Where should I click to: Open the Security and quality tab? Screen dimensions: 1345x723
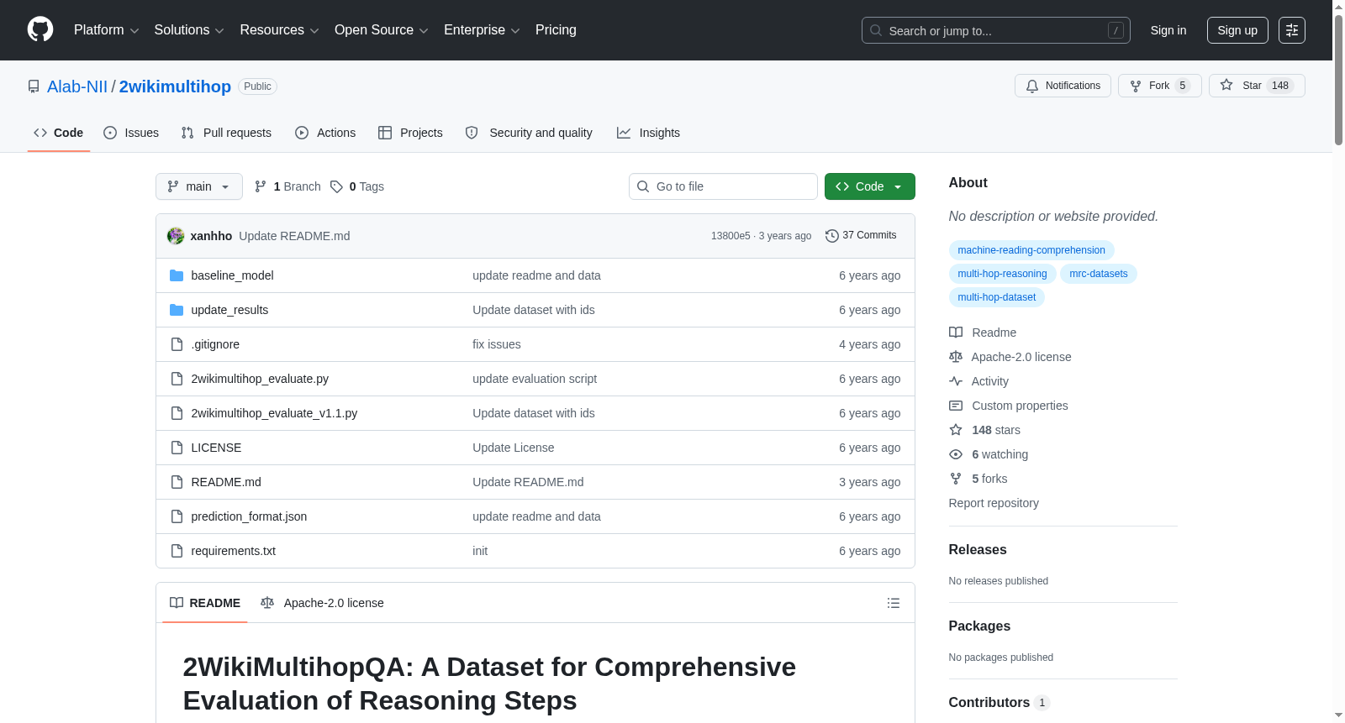click(x=529, y=133)
